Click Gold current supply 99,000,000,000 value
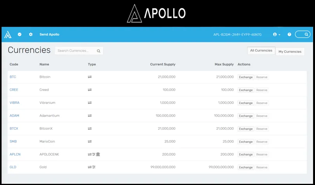This screenshot has width=315, height=185. tap(163, 167)
